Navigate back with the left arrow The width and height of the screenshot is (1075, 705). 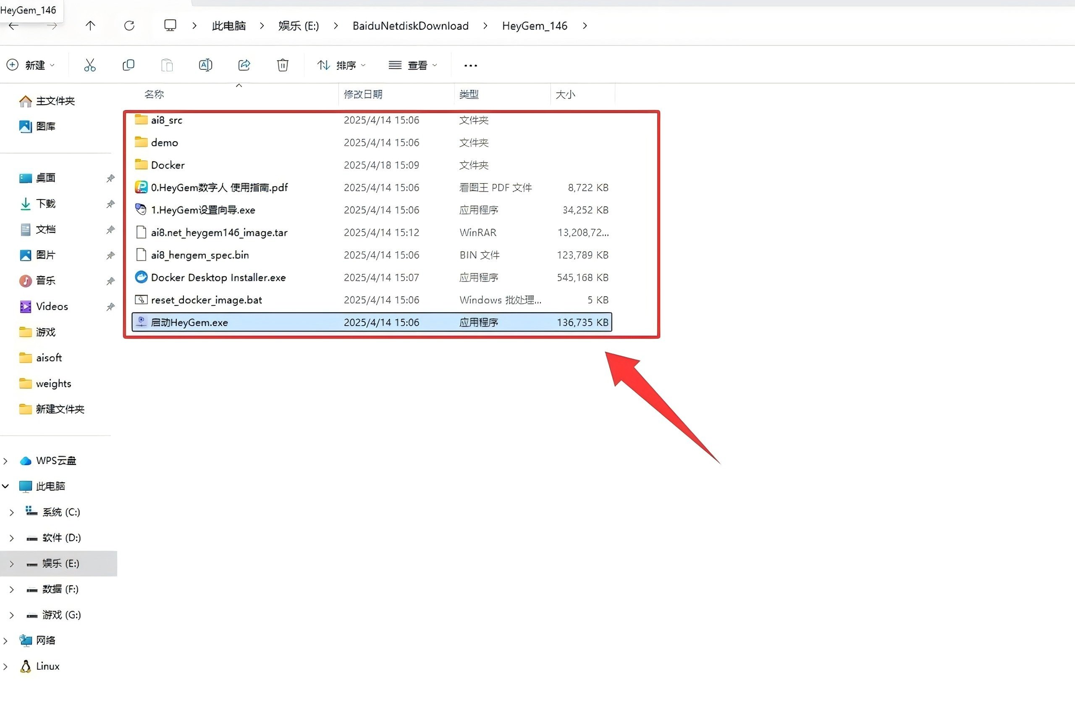(x=13, y=26)
